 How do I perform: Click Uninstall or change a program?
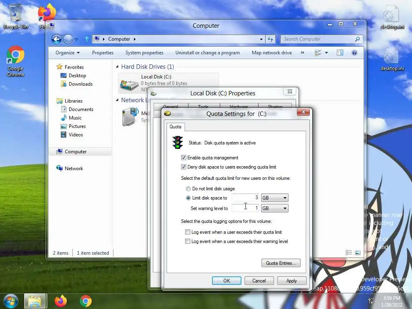tap(208, 53)
